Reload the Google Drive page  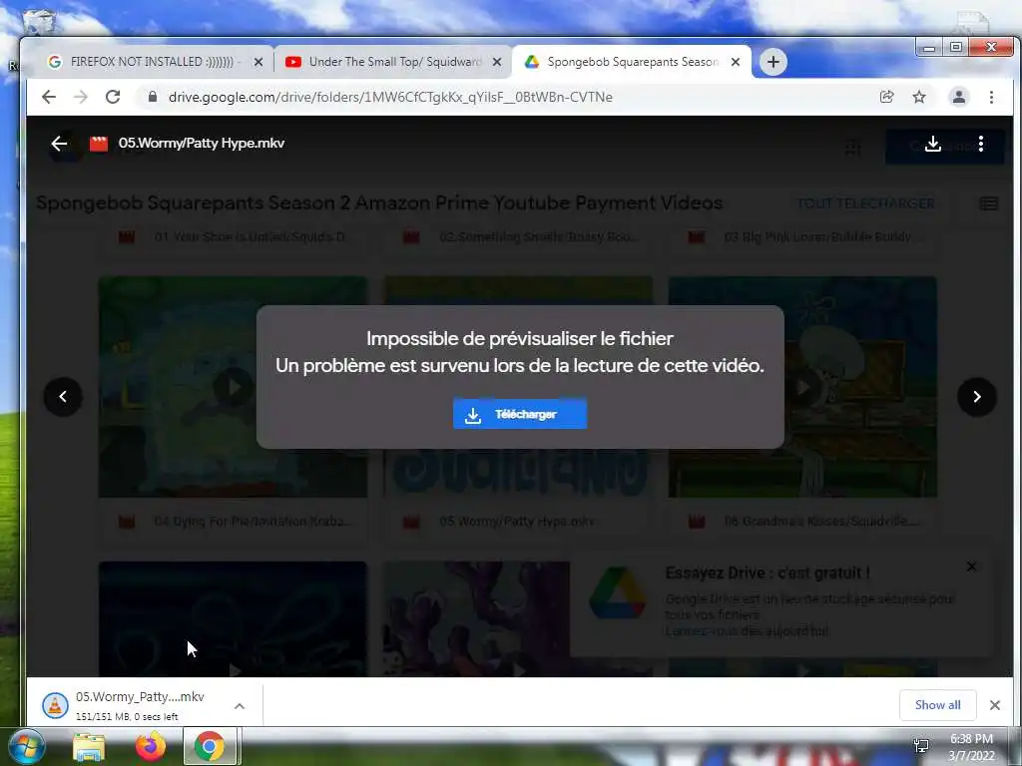pos(113,97)
